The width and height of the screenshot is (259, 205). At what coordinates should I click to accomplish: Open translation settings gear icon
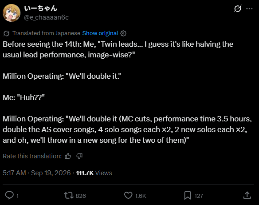(123, 33)
